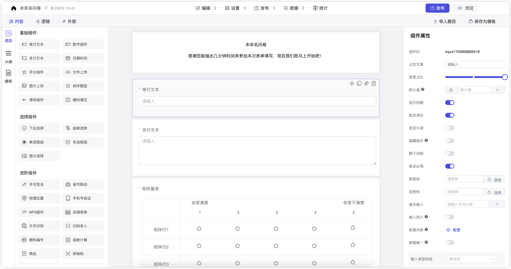Click the 最多输入 up arrow stepper
This screenshot has height=269, width=511.
coord(497,204)
